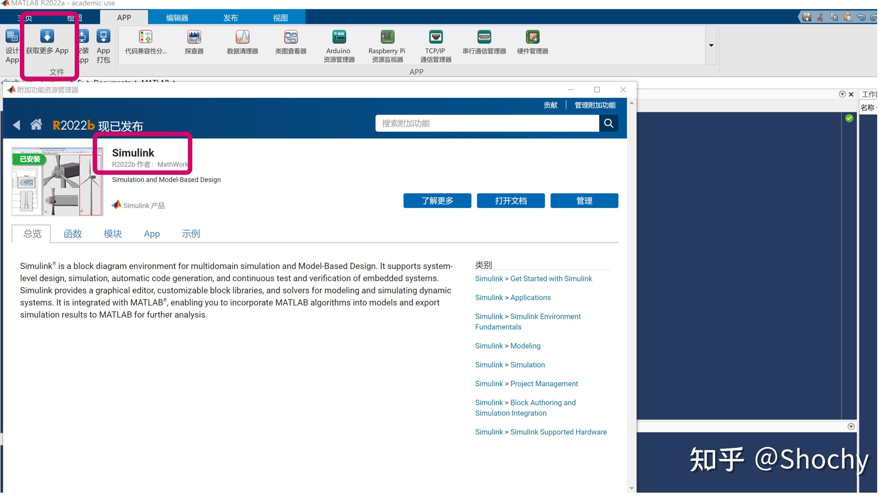Go to Add-On Explorer home icon
The height and width of the screenshot is (501, 893).
(36, 124)
